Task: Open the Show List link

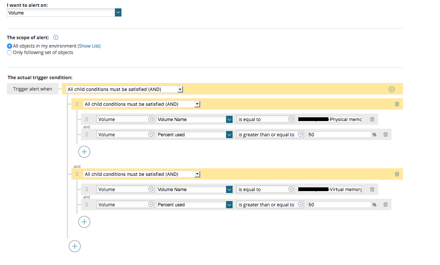Action: [x=89, y=46]
